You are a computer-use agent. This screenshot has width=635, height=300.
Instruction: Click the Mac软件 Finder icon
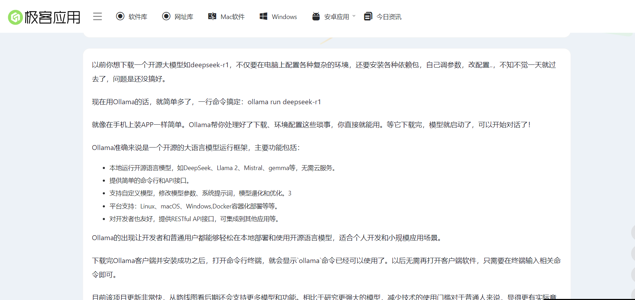click(x=212, y=16)
